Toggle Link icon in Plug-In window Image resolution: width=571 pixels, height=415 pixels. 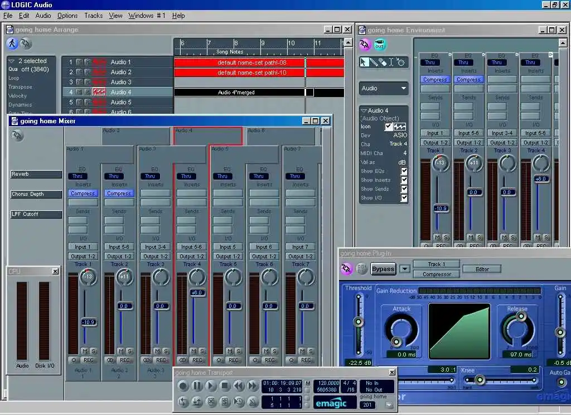(346, 269)
